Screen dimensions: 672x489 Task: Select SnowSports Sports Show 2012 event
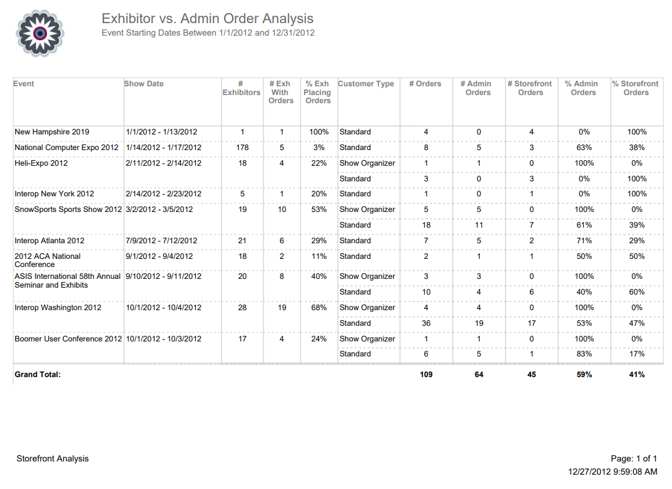68,209
